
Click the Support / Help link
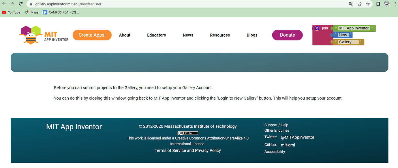click(x=276, y=125)
